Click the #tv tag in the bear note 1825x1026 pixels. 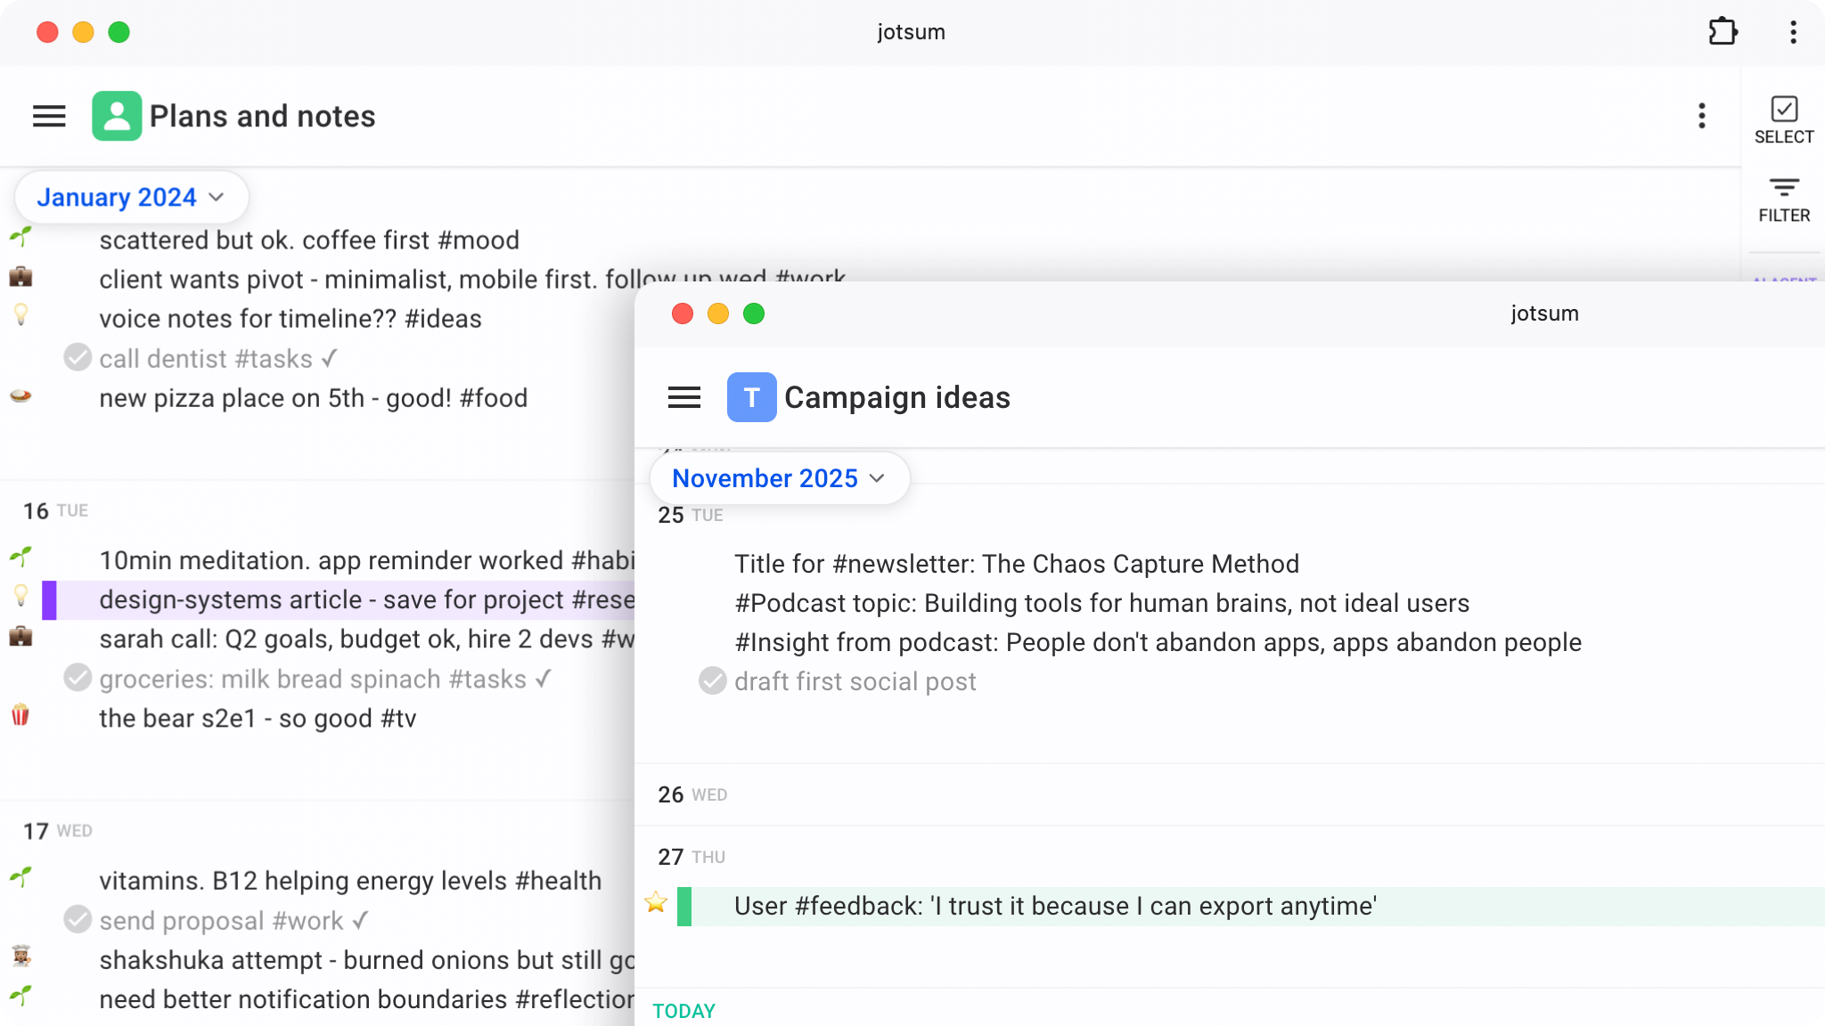tap(398, 719)
